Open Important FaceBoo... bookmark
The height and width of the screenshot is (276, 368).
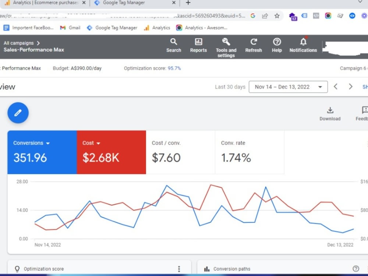[x=28, y=28]
